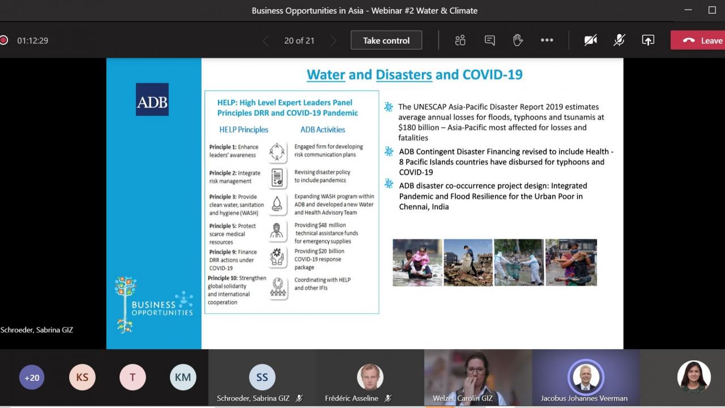Click the ADB Activities column heading
Screen dimensions: 725x408
click(x=323, y=130)
